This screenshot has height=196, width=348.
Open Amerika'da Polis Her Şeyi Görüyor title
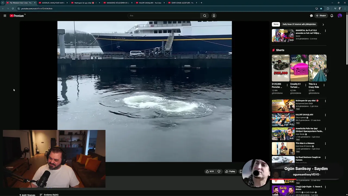309,130
